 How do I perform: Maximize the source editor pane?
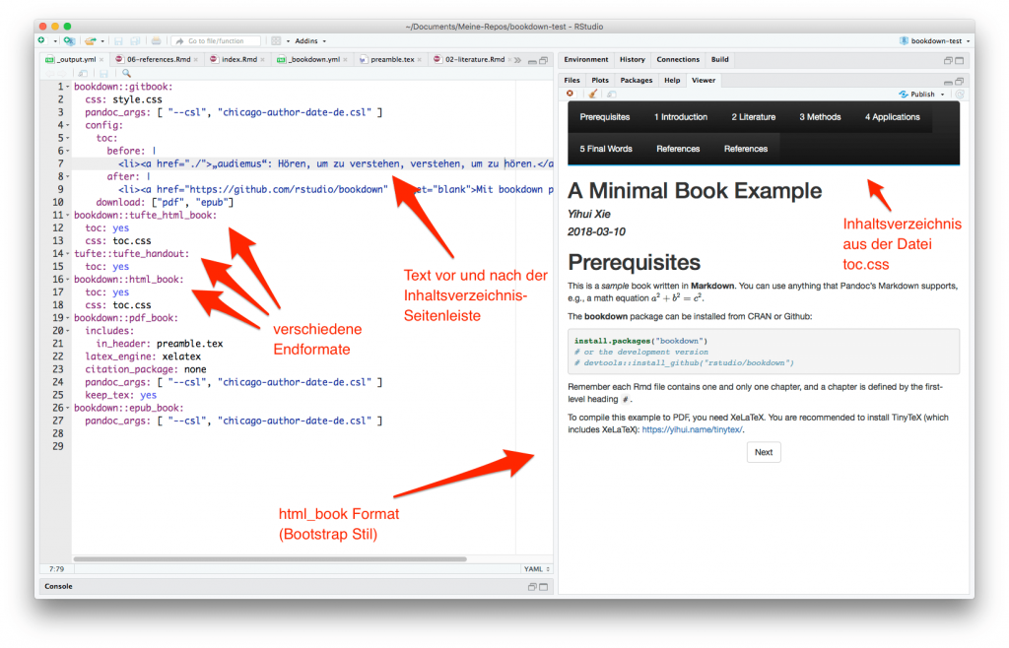click(544, 61)
